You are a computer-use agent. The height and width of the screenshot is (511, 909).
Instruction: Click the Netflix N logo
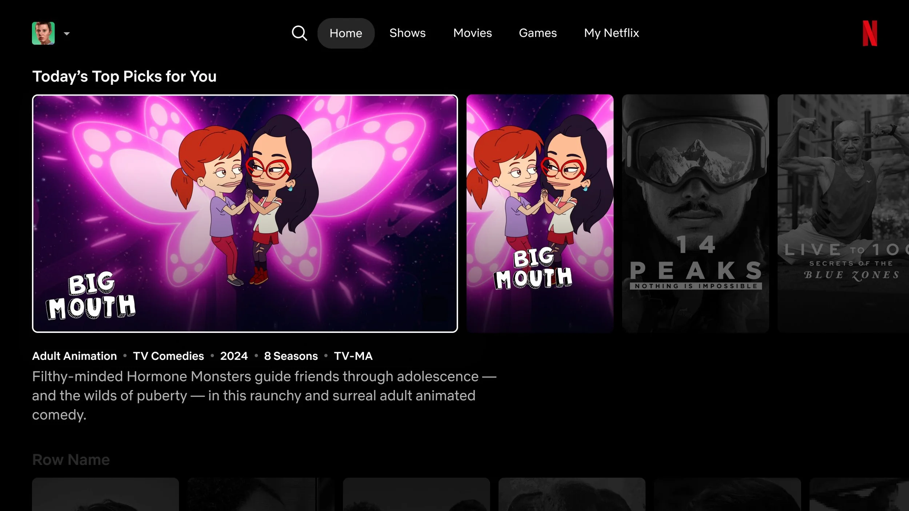point(869,33)
